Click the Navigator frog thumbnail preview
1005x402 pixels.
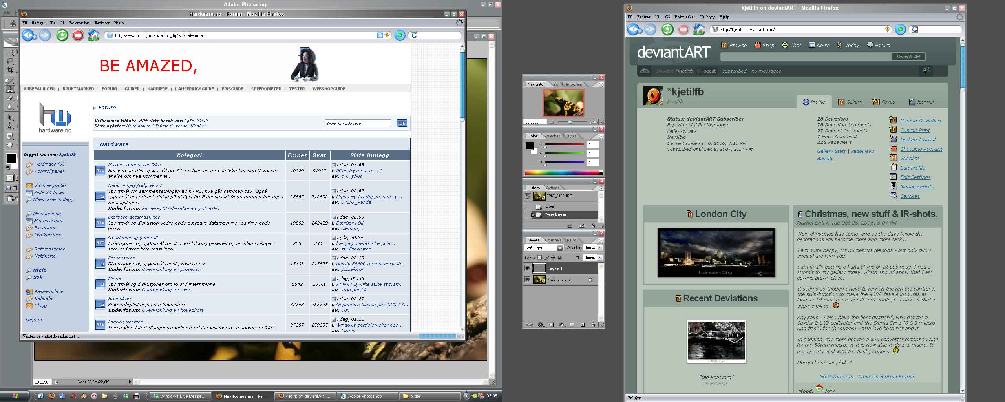point(563,102)
